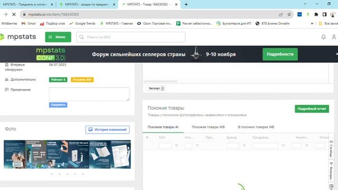The height and width of the screenshot is (190, 338).
Task: Open the Wildberries bookmark
Action: point(9,23)
